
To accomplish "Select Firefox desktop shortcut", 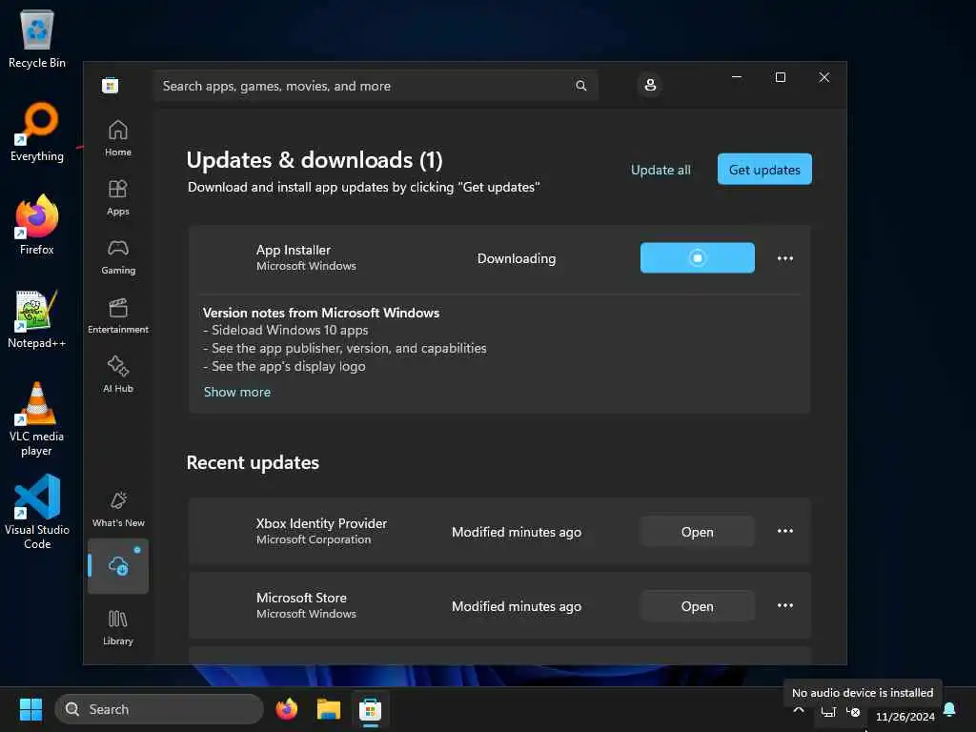I will [x=37, y=225].
